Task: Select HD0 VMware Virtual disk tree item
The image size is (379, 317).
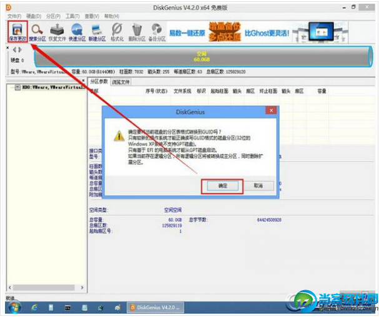Action: point(52,87)
